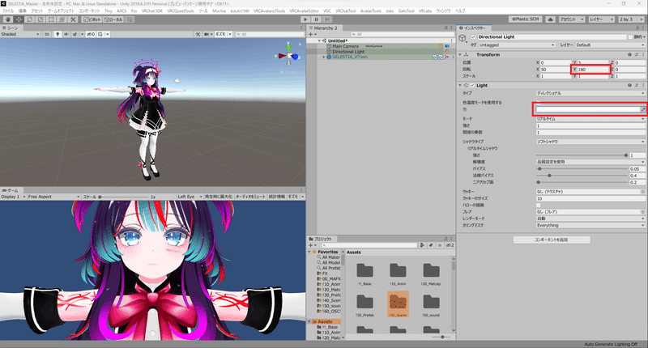Click the Add Component button
Image resolution: width=648 pixels, height=348 pixels.
click(552, 240)
